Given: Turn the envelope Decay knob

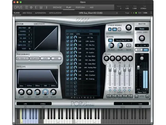Looking at the screenshot, I should point(37,92).
